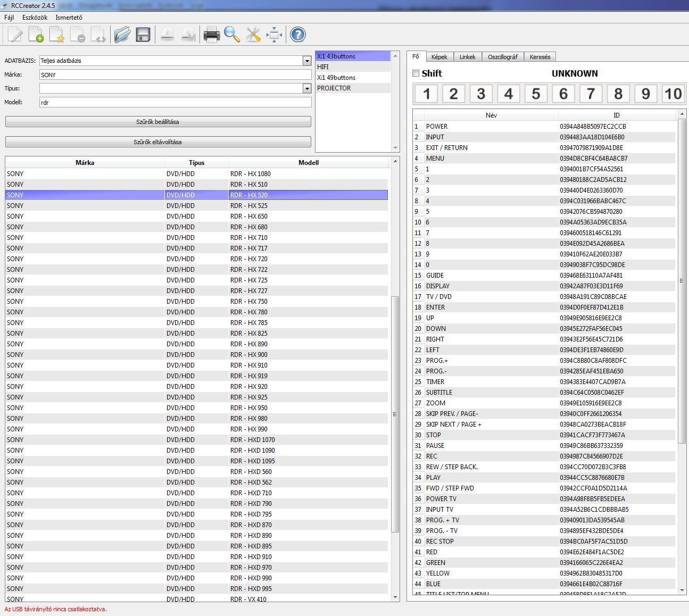This screenshot has width=689, height=616.
Task: Click number button 3
Action: [481, 94]
